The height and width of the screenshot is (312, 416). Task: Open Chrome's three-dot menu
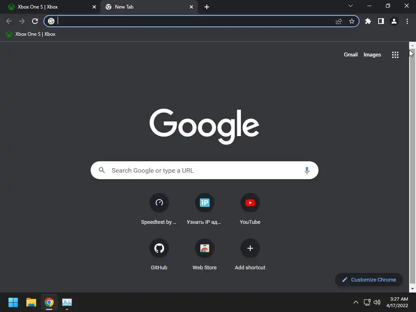point(407,21)
